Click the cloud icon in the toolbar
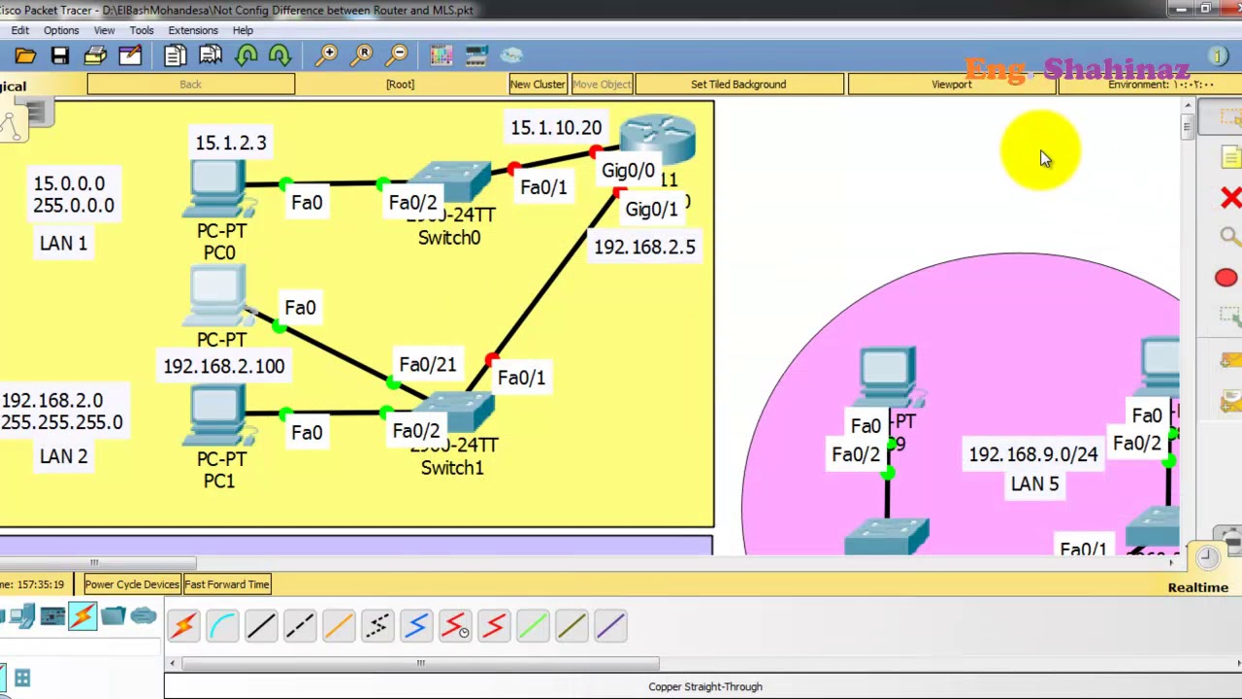 pos(511,55)
